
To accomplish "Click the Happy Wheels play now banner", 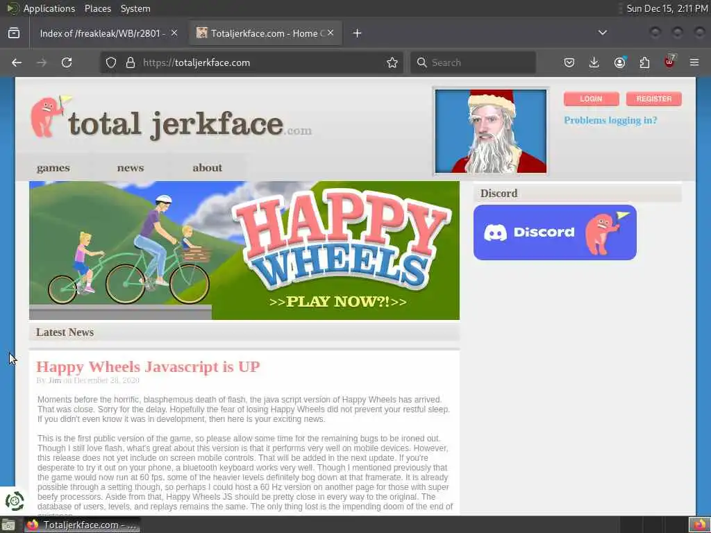I will (244, 250).
